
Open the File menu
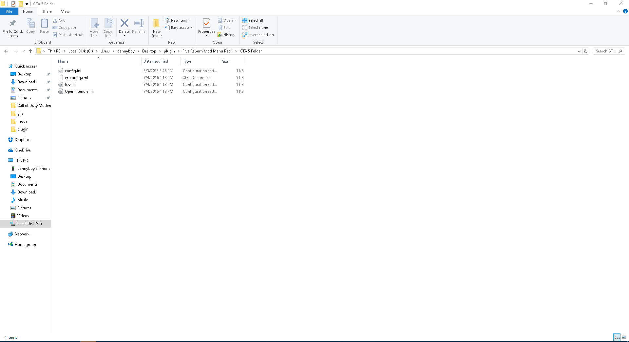[9, 11]
